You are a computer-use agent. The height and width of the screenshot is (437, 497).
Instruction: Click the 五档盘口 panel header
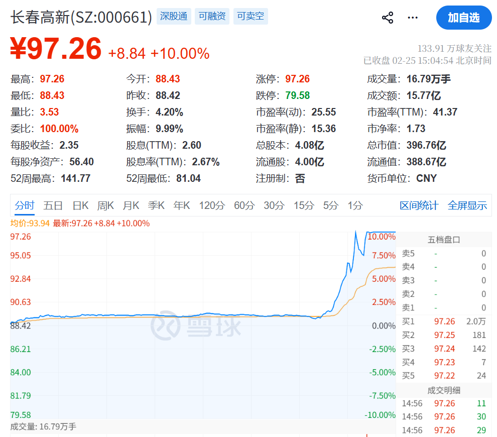[x=444, y=240]
